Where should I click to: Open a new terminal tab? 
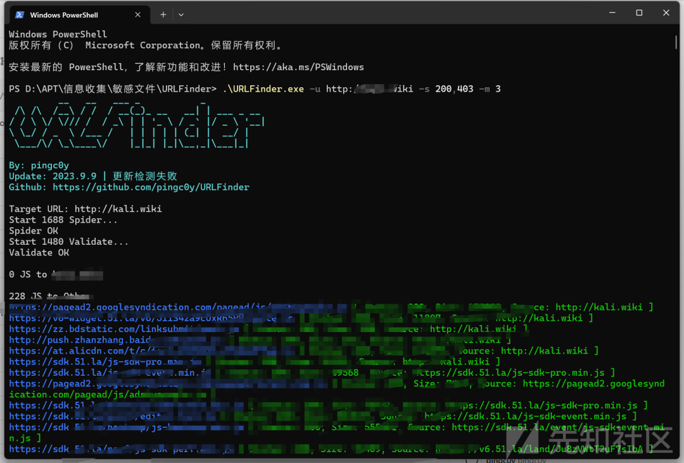pos(163,15)
